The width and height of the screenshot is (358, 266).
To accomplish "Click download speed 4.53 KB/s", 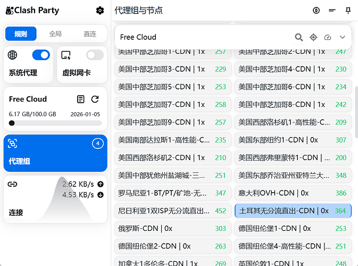I will point(78,195).
